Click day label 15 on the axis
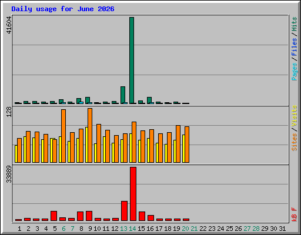Image resolution: width=301 pixels, height=235 pixels. 141,229
